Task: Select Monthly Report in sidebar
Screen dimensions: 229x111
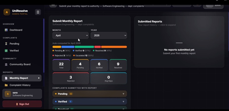Action: (22, 78)
